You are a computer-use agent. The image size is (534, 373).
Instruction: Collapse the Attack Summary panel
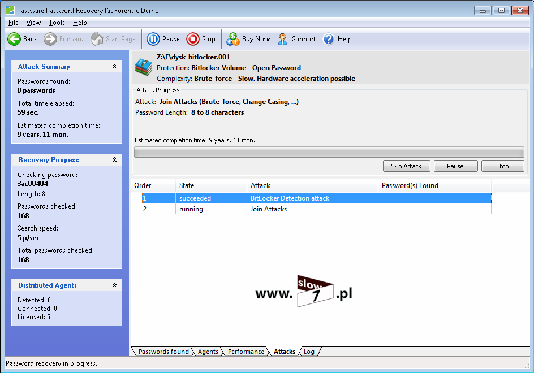(114, 66)
